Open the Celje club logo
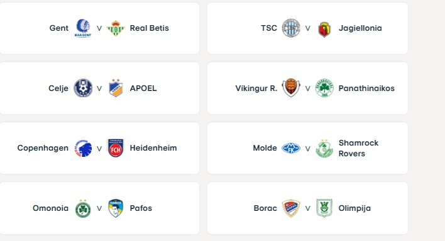The width and height of the screenshot is (445, 241). [83, 88]
